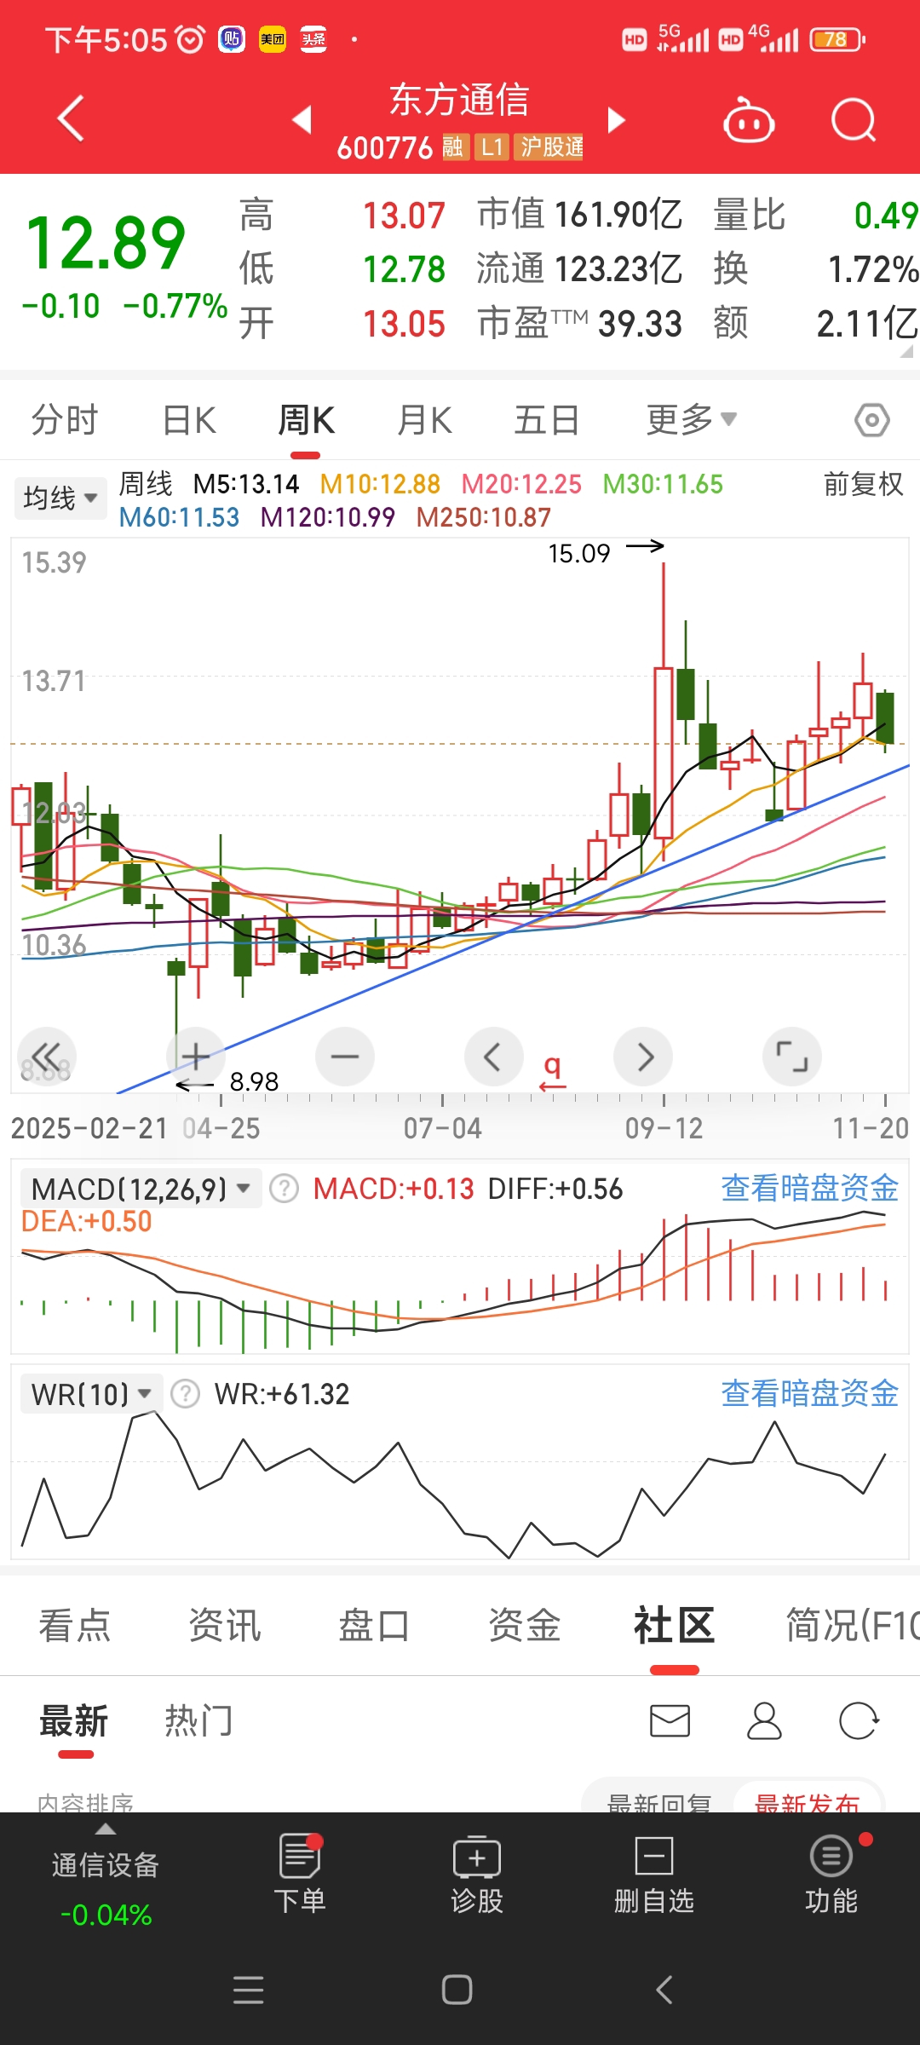Tap the 市值 161.90亿 value
920x2045 pixels.
coord(579,215)
